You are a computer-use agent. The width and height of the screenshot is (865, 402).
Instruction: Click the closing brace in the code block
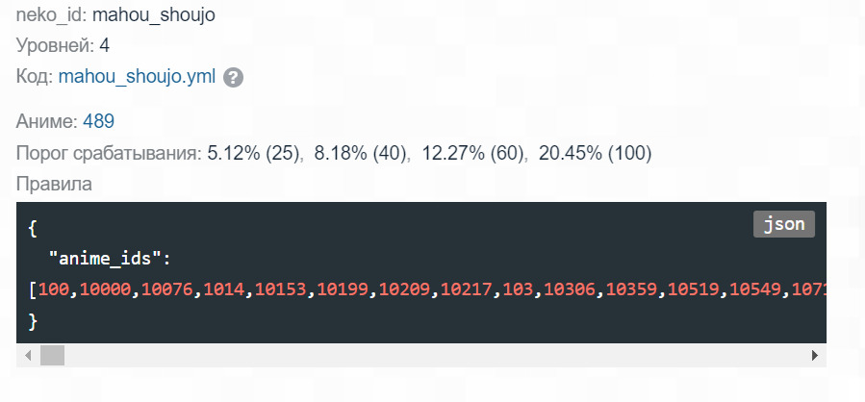coord(34,319)
